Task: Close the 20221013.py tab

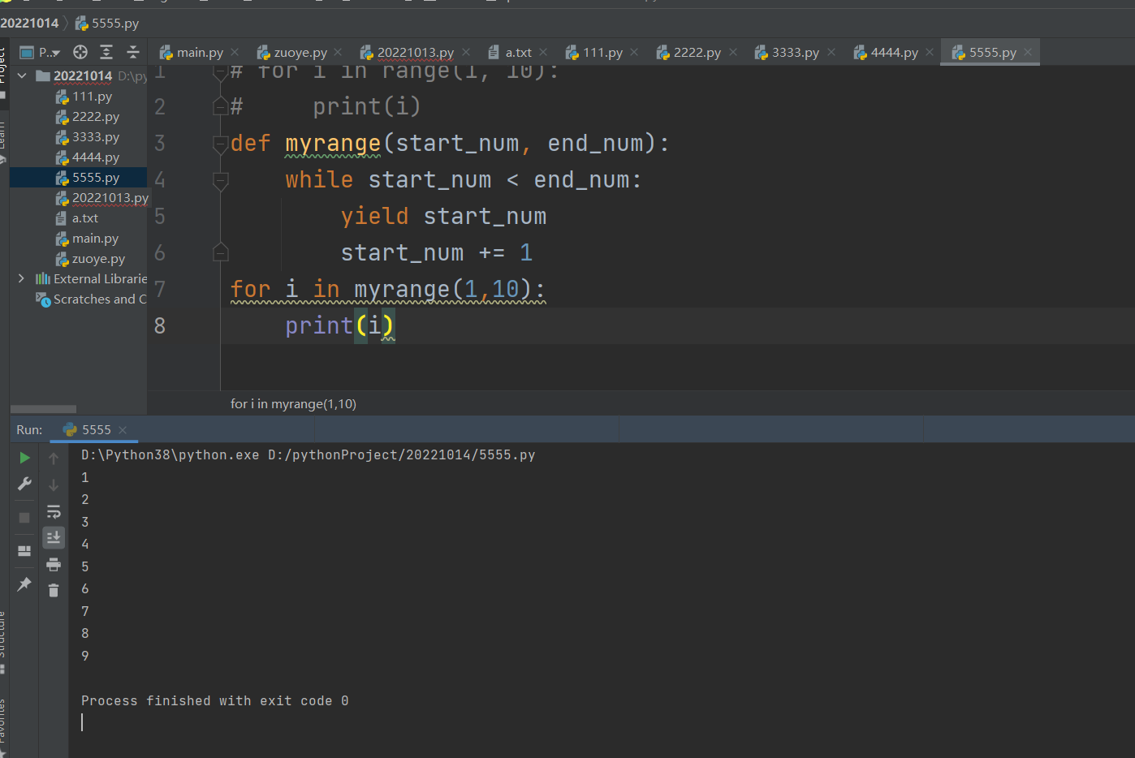Action: pos(465,53)
